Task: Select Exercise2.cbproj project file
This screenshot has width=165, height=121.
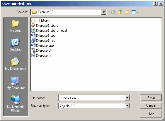Action: click(x=45, y=26)
